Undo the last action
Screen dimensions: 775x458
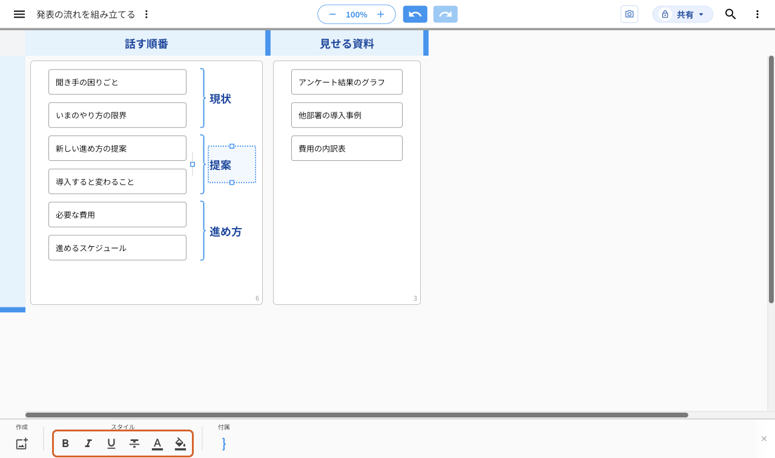tap(415, 14)
